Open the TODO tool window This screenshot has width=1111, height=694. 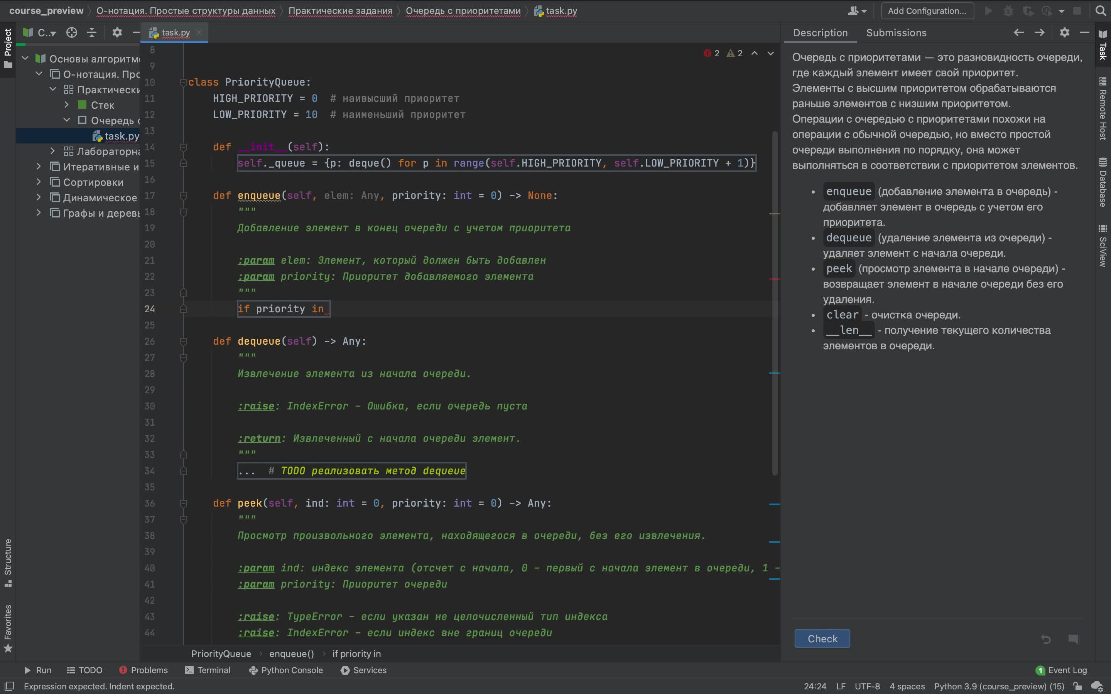(84, 670)
